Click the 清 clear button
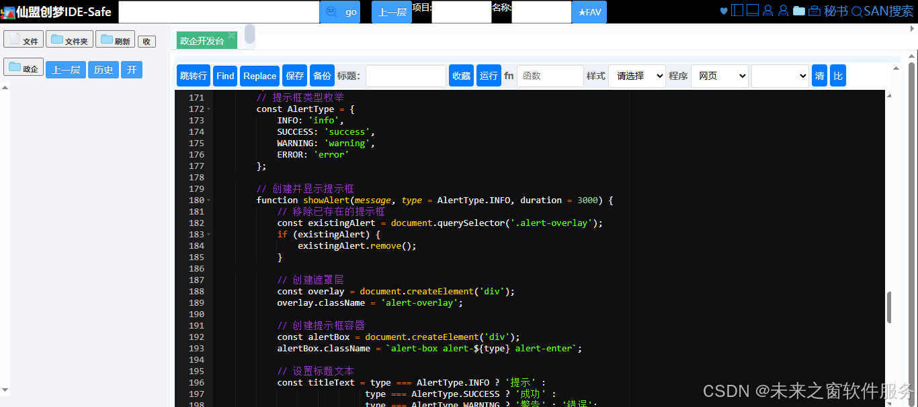918x407 pixels. pyautogui.click(x=819, y=76)
